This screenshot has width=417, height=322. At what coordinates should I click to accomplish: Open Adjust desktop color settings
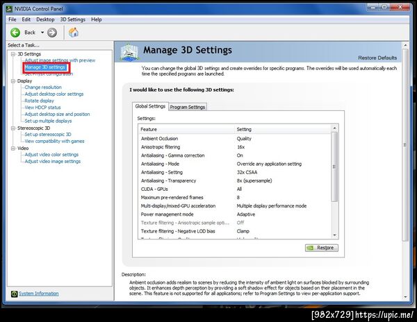click(54, 94)
